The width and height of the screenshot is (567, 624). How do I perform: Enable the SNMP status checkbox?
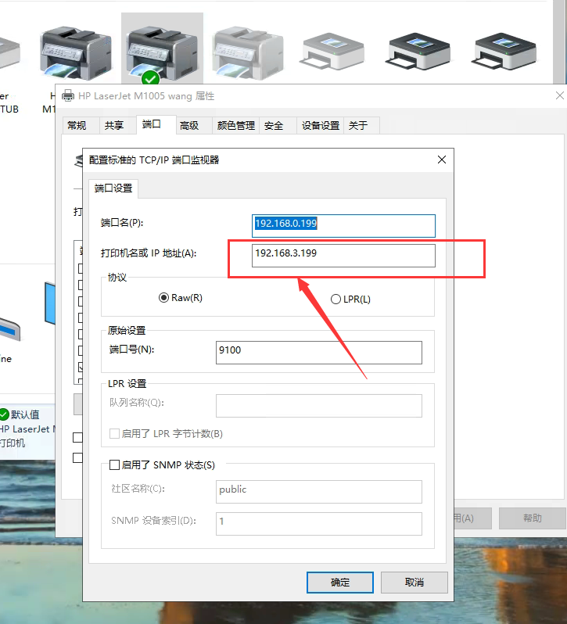click(114, 464)
